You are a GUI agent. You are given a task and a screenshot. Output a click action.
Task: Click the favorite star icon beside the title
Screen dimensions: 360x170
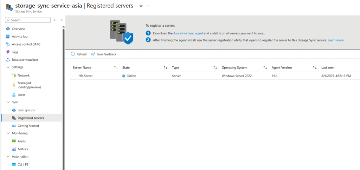tap(141, 6)
